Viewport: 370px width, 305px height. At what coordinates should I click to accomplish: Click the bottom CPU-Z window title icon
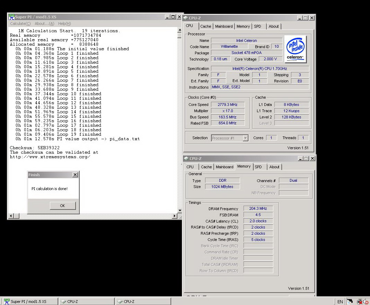(x=186, y=159)
